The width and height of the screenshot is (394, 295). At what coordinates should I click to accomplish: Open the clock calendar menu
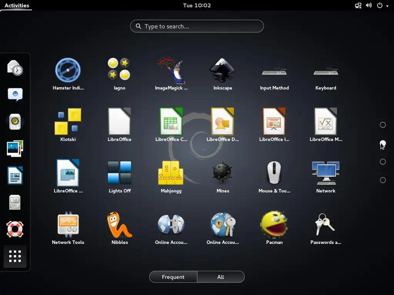[197, 5]
